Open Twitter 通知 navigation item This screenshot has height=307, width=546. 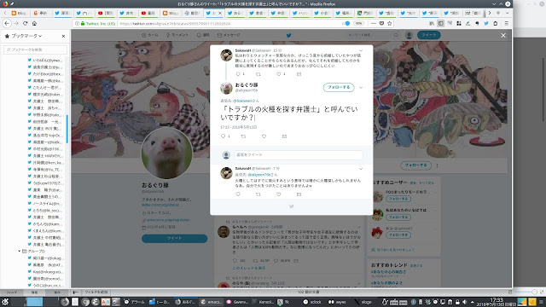(203, 35)
